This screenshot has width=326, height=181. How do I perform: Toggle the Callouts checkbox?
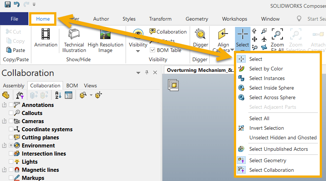coord(11,113)
